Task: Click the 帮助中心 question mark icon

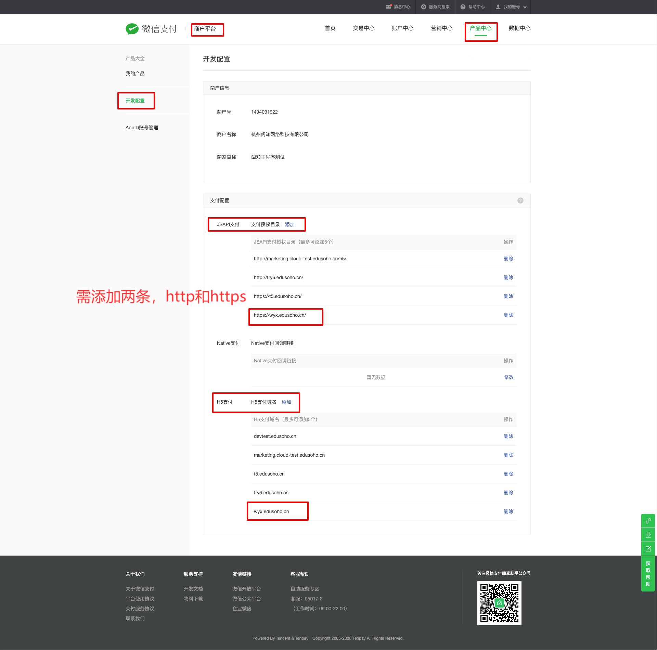Action: [463, 7]
